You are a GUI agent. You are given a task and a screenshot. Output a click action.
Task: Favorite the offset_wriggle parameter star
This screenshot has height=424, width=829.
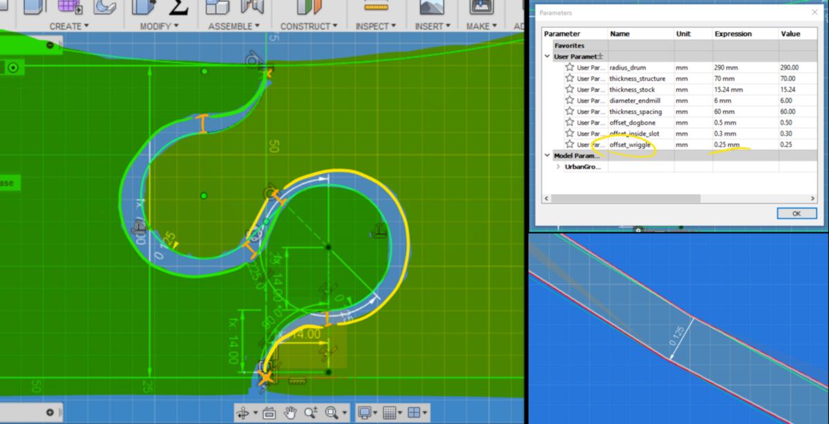570,144
